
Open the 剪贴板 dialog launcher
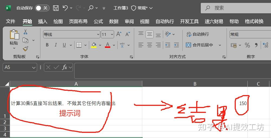pos(37,57)
